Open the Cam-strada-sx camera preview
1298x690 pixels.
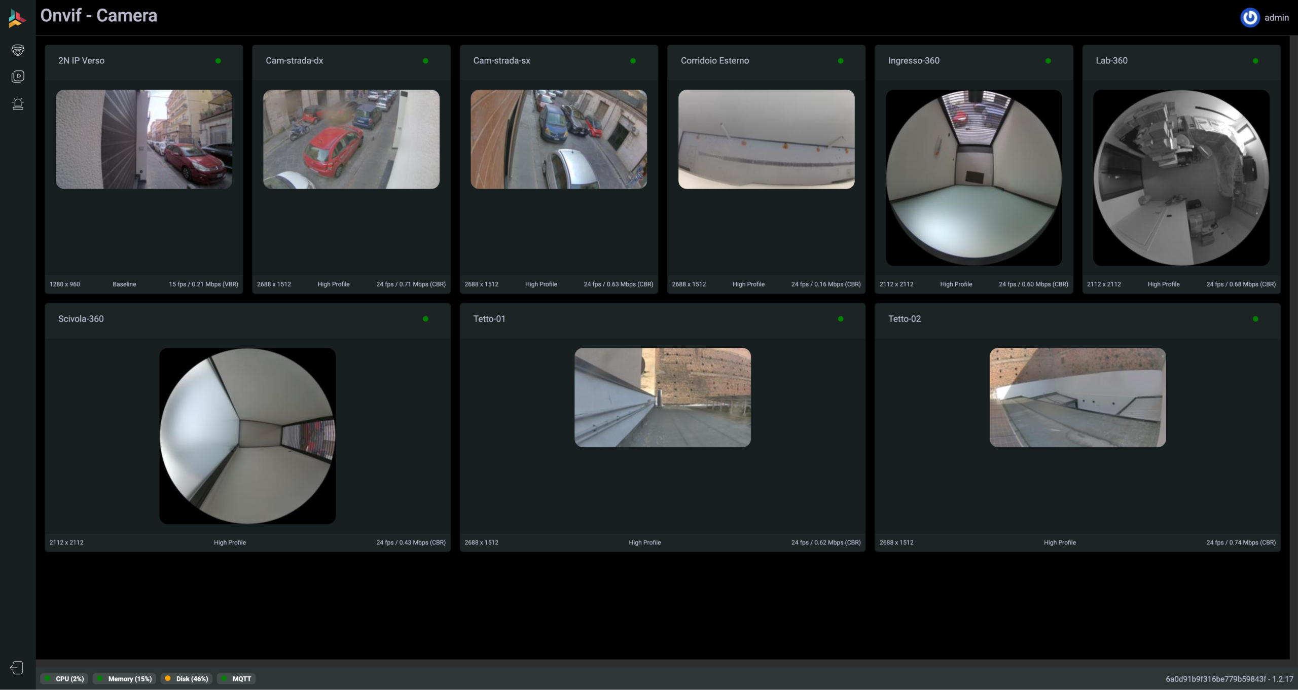pos(559,139)
